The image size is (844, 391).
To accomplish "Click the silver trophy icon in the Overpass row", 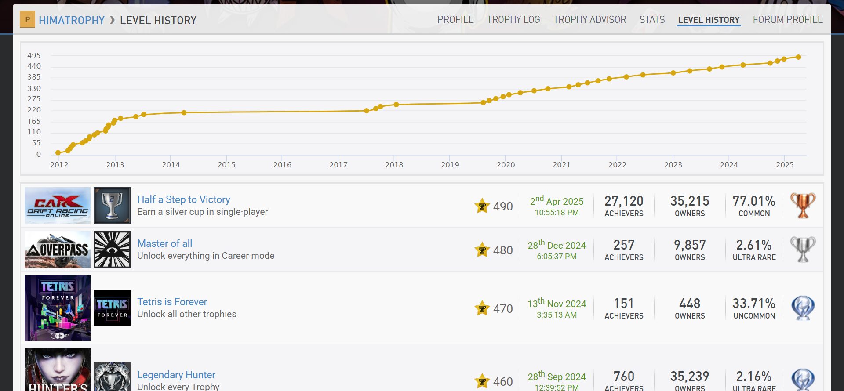I will (803, 249).
